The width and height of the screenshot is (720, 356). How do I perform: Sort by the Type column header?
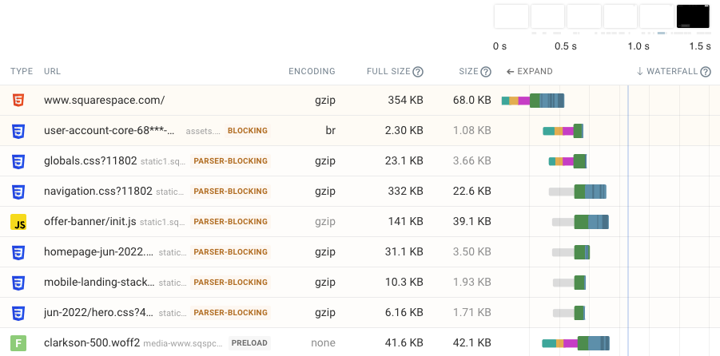(22, 72)
